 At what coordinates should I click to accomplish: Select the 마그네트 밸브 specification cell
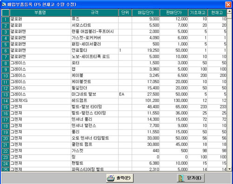point(95,95)
